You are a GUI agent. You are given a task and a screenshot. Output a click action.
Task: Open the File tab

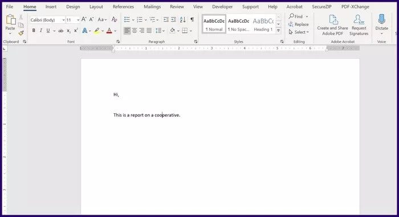coord(10,7)
